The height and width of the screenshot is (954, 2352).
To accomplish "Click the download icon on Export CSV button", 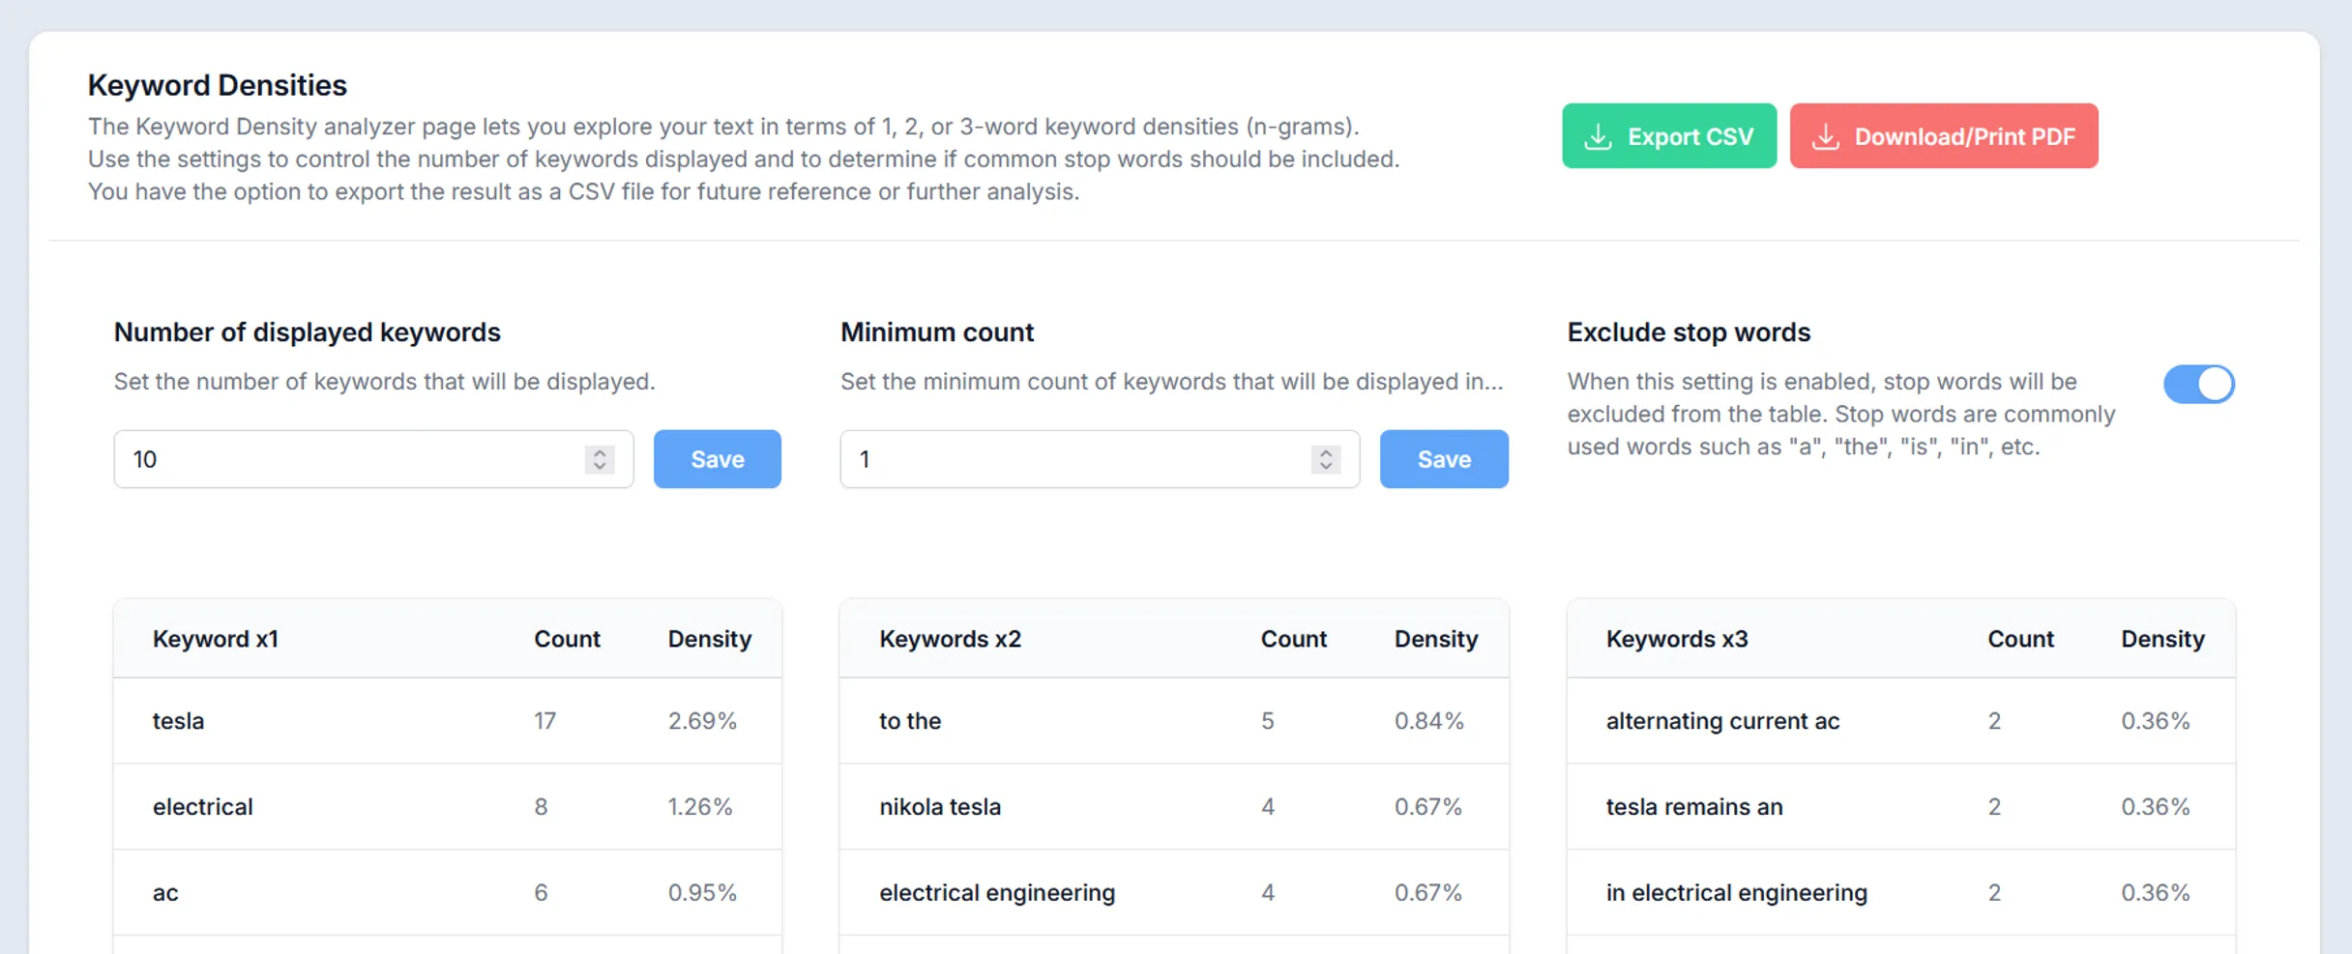I will [1600, 136].
